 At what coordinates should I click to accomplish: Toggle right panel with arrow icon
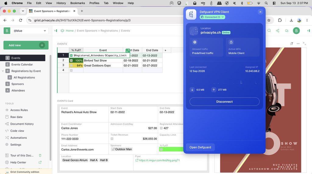[308, 31]
